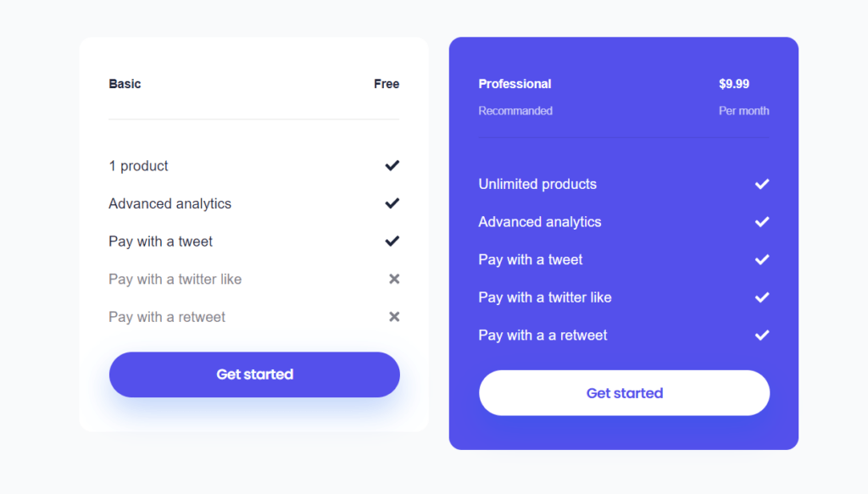868x494 pixels.
Task: Choose Professional plan's white Get started button
Action: [x=624, y=393]
